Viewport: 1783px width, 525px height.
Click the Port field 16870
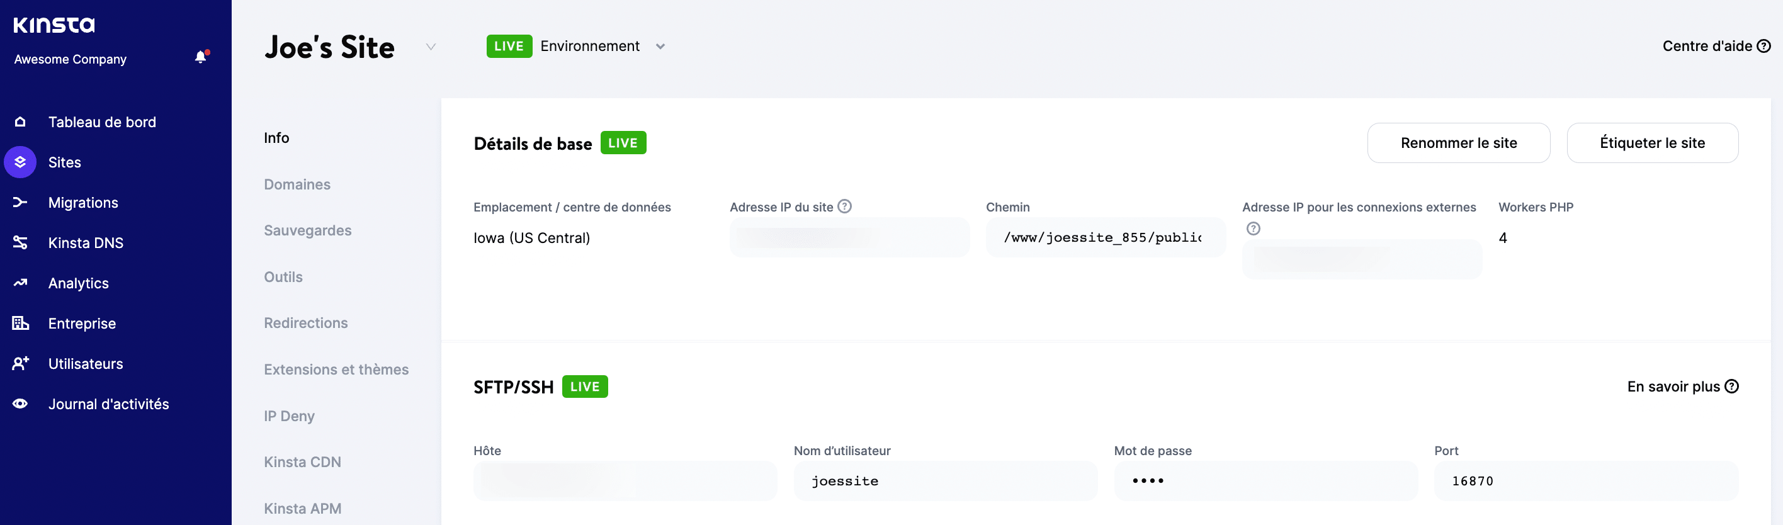point(1586,481)
